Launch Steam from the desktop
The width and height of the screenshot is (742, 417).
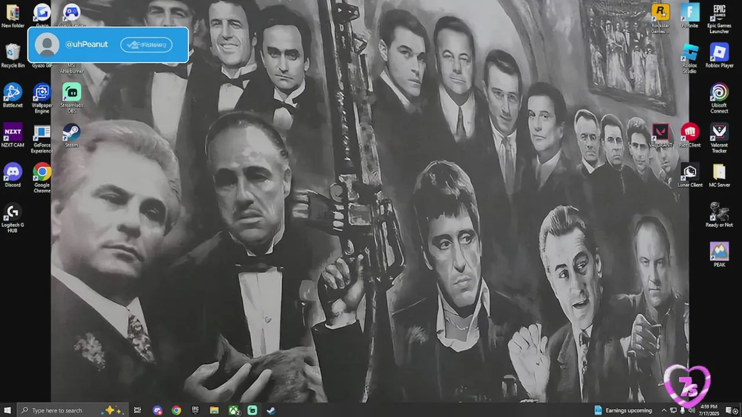point(71,136)
